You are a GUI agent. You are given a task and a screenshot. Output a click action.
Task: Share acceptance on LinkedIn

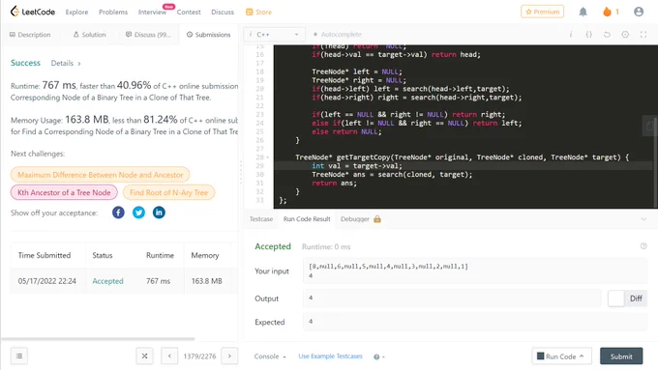click(x=159, y=213)
